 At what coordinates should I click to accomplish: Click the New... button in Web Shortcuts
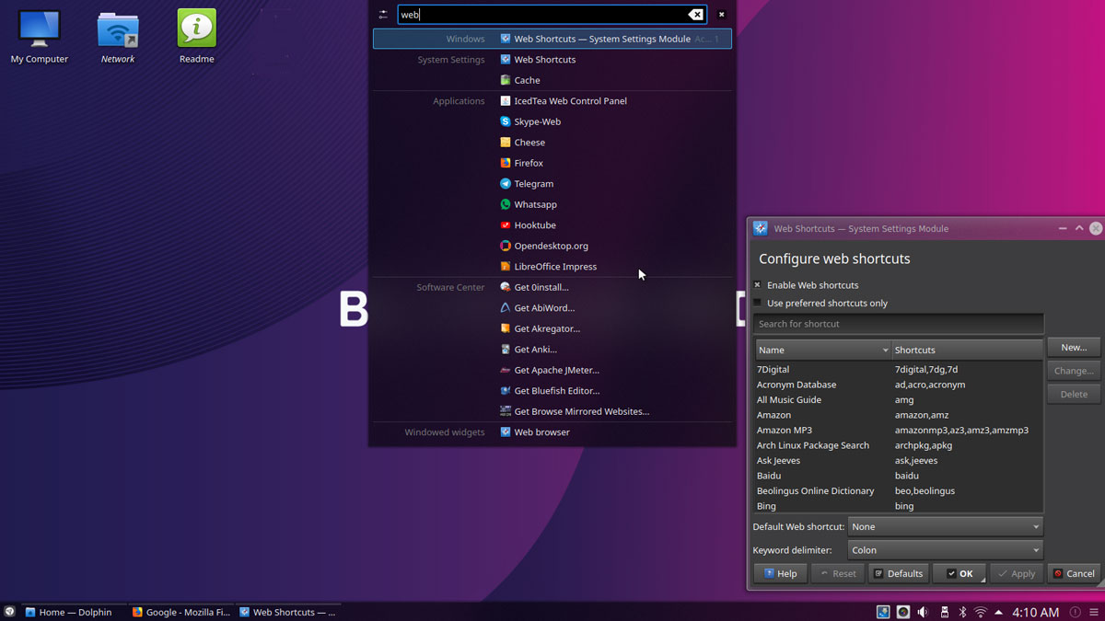tap(1074, 348)
